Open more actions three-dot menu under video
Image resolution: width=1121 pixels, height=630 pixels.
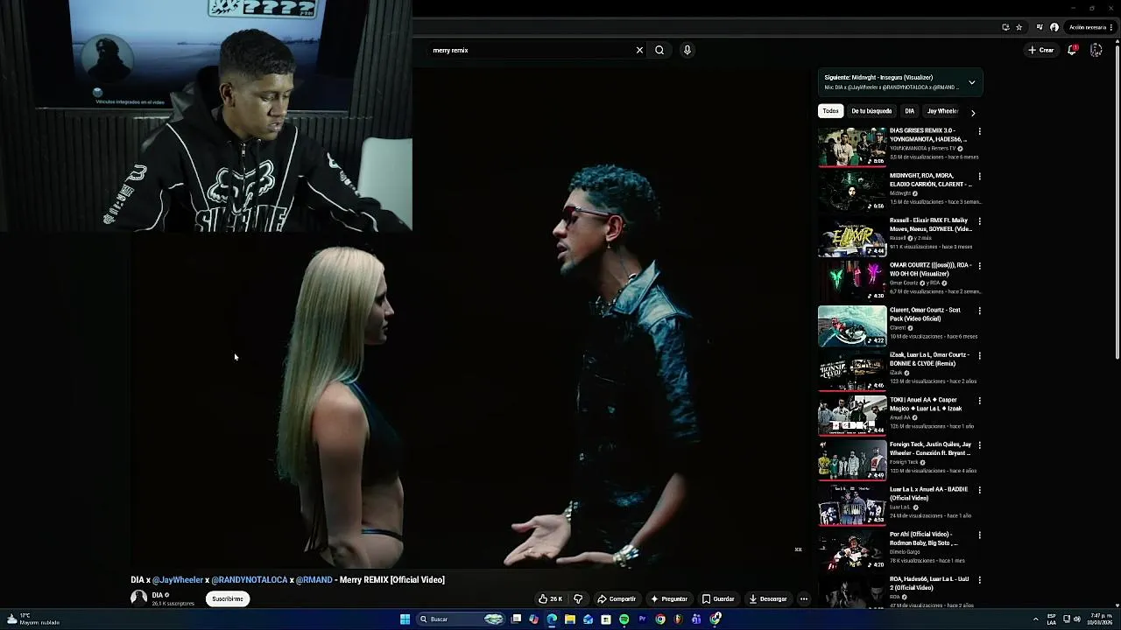click(804, 598)
